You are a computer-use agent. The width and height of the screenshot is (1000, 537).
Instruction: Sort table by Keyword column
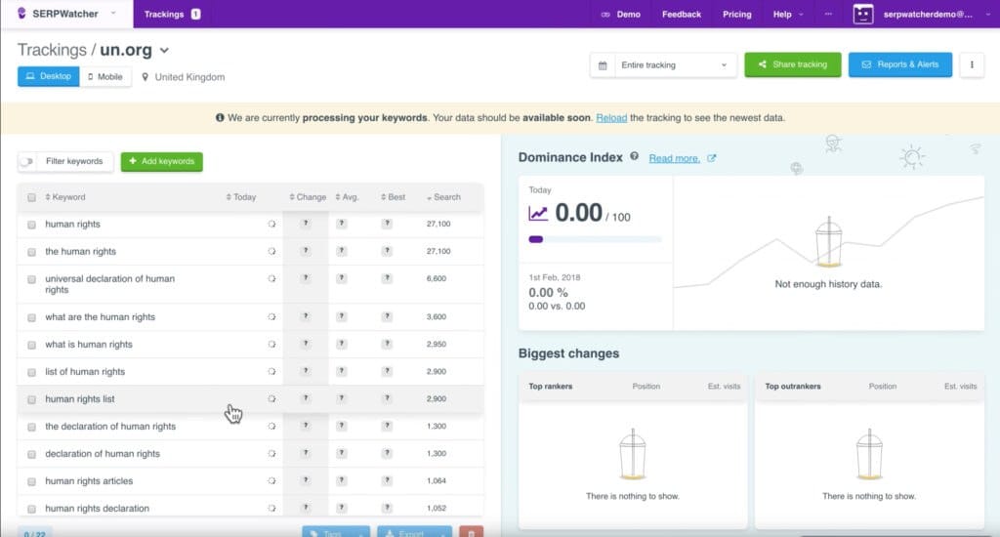point(65,197)
